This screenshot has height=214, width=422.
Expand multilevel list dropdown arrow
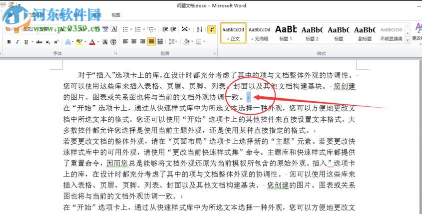click(x=155, y=29)
